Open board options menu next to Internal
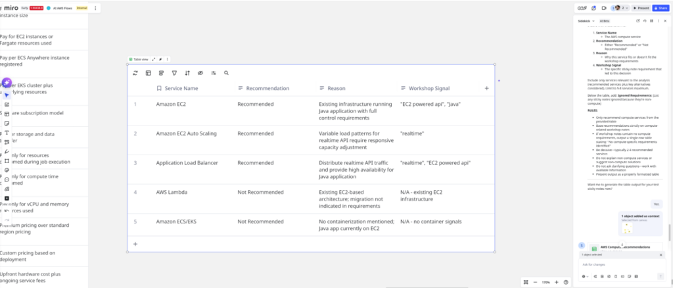The width and height of the screenshot is (673, 288). click(96, 8)
